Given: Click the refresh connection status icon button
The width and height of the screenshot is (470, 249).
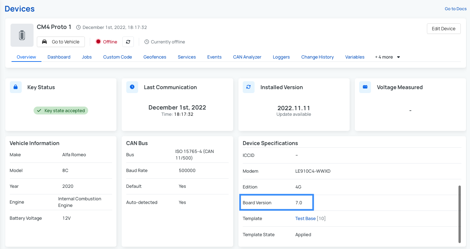Looking at the screenshot, I should (x=128, y=42).
